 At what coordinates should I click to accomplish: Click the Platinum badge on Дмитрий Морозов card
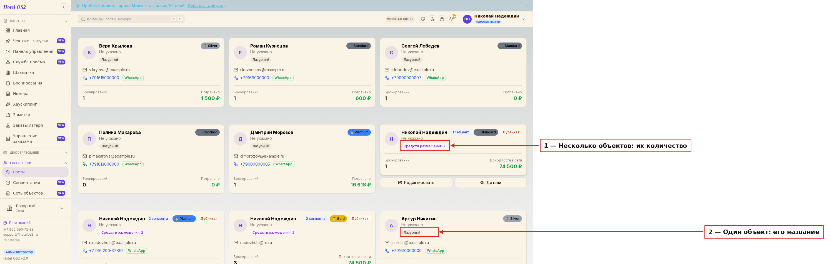tap(359, 132)
